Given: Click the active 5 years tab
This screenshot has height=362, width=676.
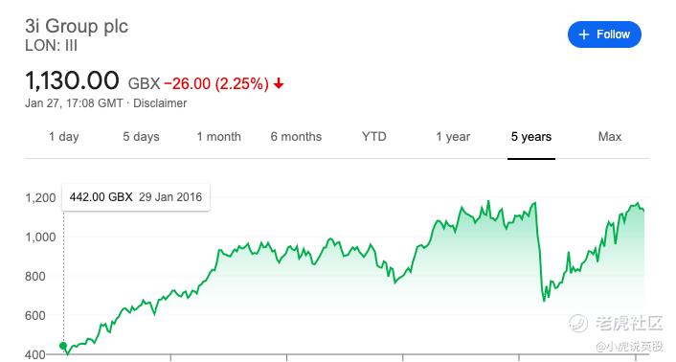Looking at the screenshot, I should pos(531,137).
